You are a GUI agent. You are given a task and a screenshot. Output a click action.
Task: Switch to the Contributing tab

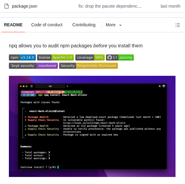[84, 25]
